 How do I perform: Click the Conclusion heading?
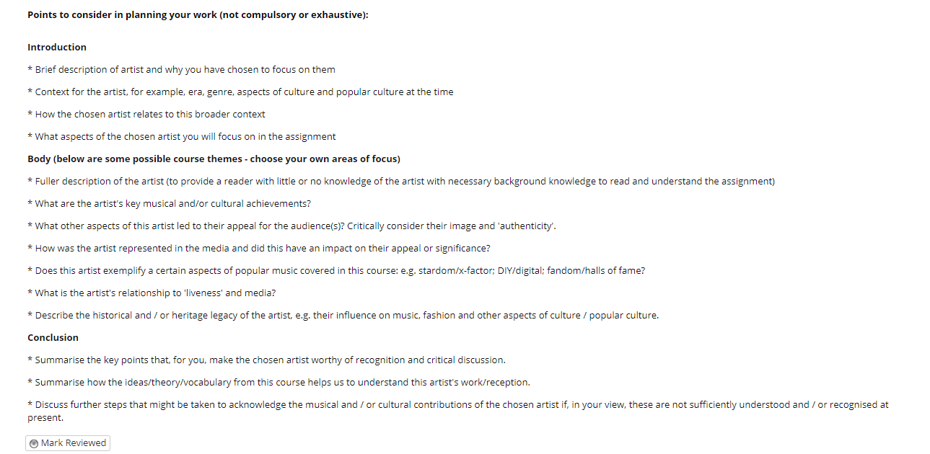(53, 338)
